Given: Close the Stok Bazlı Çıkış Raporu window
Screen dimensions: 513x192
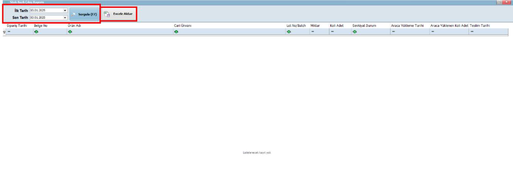Looking at the screenshot, I should [x=508, y=3].
